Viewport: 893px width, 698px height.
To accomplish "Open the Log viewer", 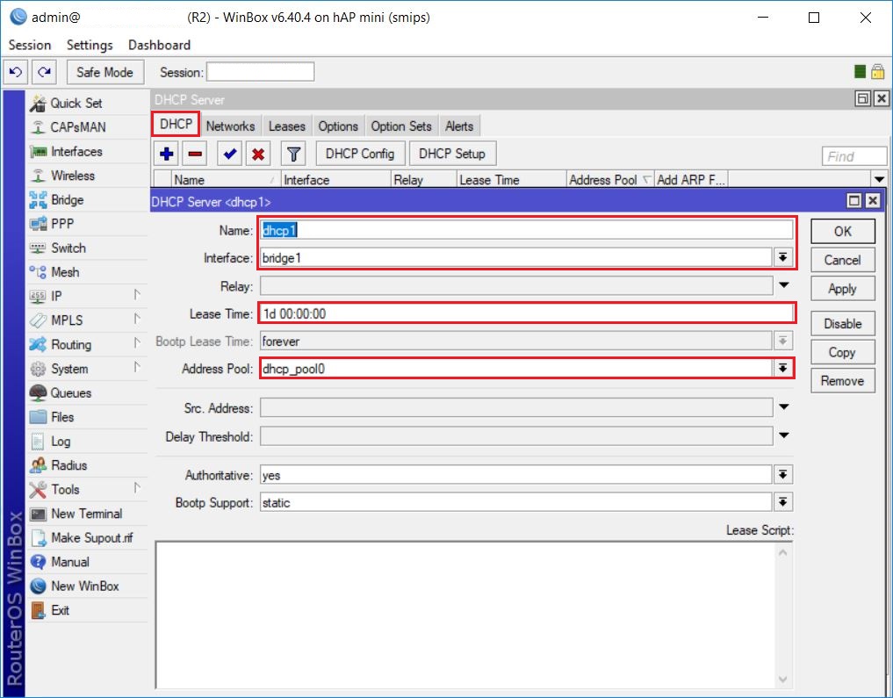I will tap(61, 442).
